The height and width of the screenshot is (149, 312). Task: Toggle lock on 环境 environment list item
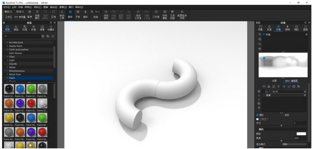point(306,34)
